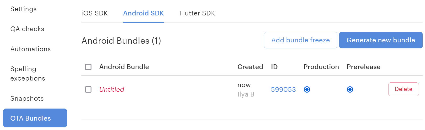Click the Android Bundle column header

pos(124,67)
